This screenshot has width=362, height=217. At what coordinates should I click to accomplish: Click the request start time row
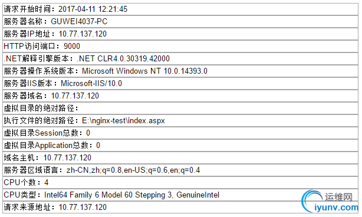[x=180, y=9]
